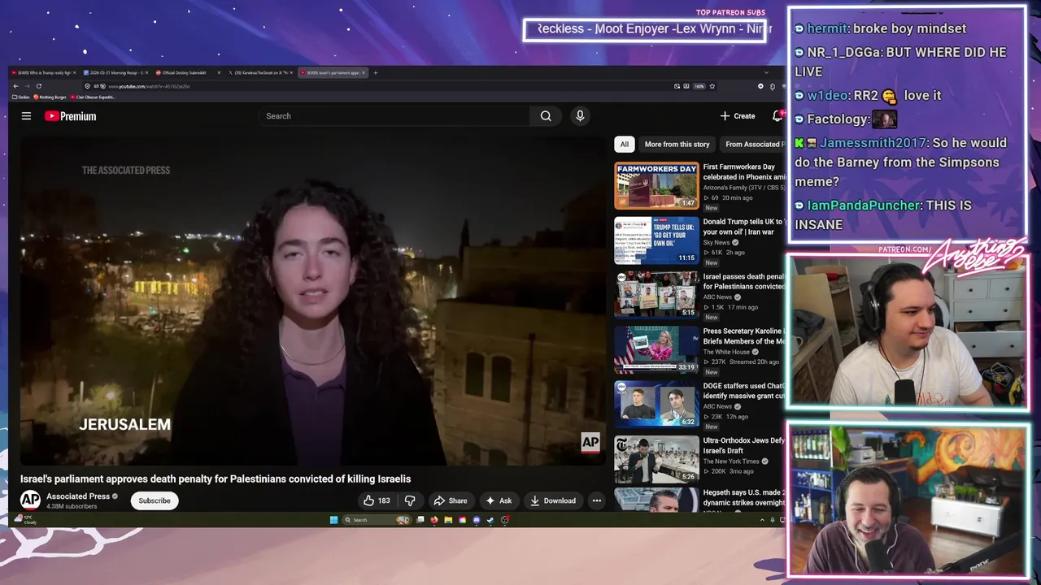
Task: Start voice search with microphone icon
Action: (580, 116)
